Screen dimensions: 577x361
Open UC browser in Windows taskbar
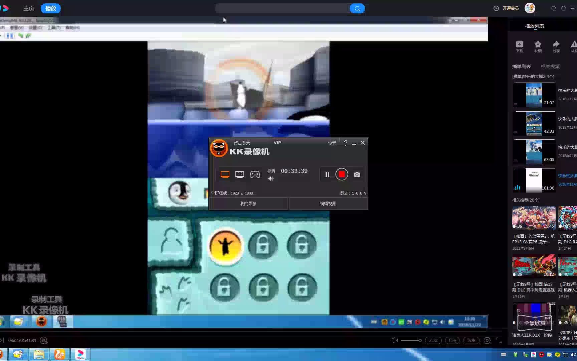tap(60, 354)
